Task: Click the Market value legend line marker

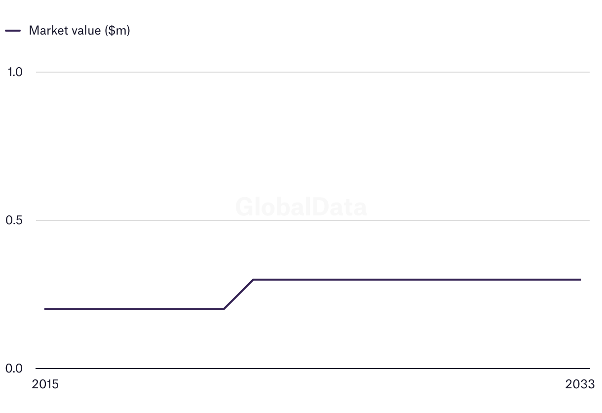Action: click(13, 31)
